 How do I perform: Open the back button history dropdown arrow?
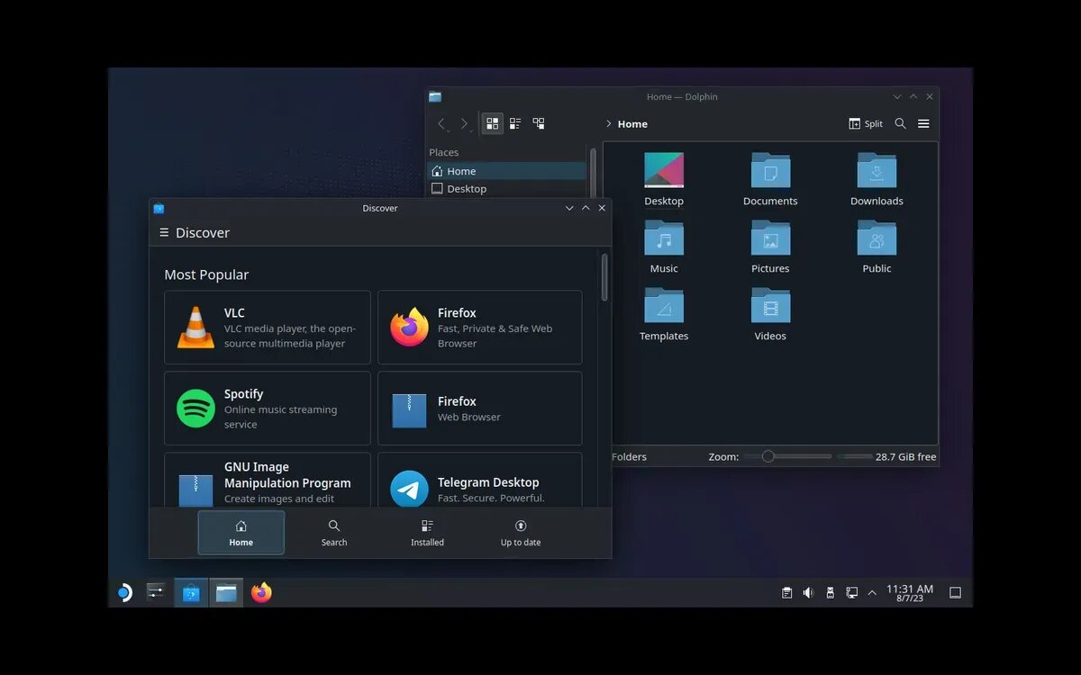click(448, 131)
